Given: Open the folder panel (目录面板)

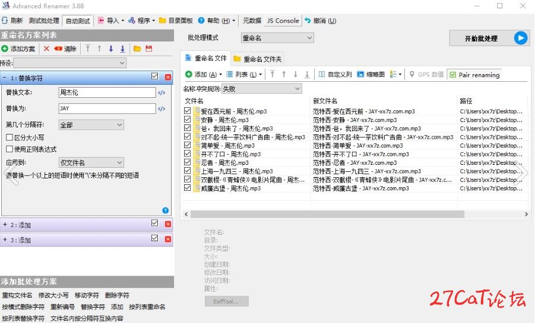Looking at the screenshot, I should click(176, 20).
